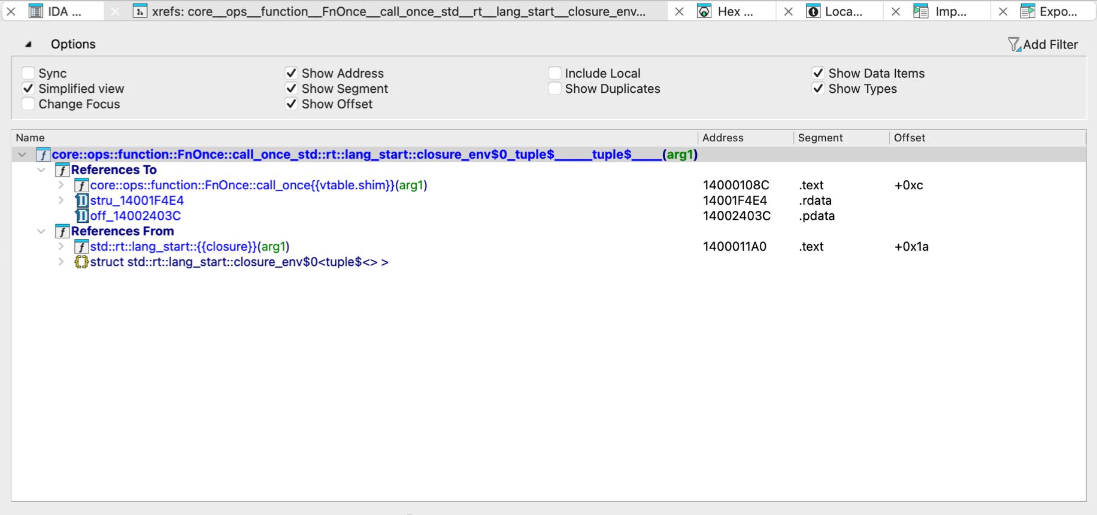Viewport: 1097px width, 515px height.
Task: Collapse the References To node
Action: point(41,170)
